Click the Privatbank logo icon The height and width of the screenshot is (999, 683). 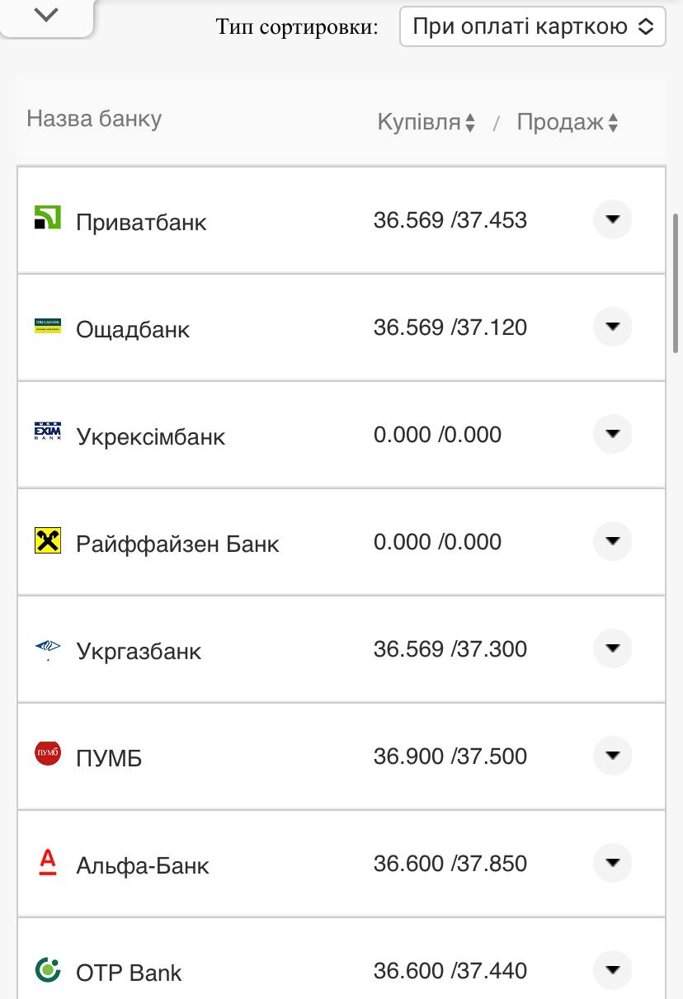(x=48, y=218)
